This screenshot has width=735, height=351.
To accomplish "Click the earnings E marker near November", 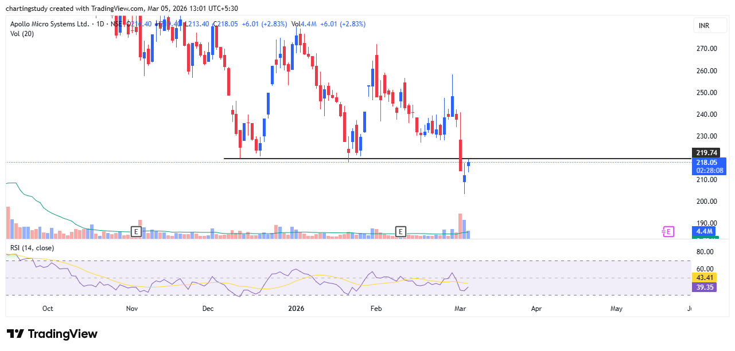I will [136, 231].
